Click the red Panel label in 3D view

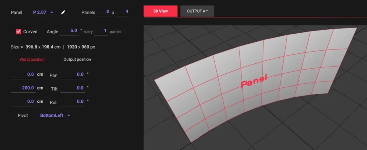tap(254, 81)
